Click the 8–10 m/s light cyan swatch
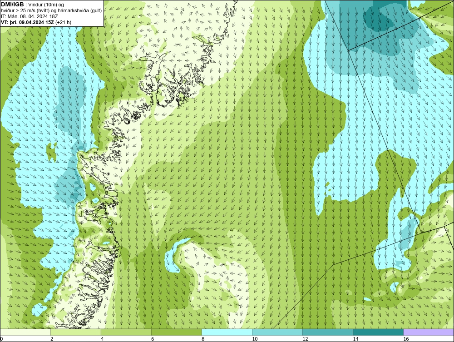The height and width of the screenshot is (342, 454). click(227, 332)
